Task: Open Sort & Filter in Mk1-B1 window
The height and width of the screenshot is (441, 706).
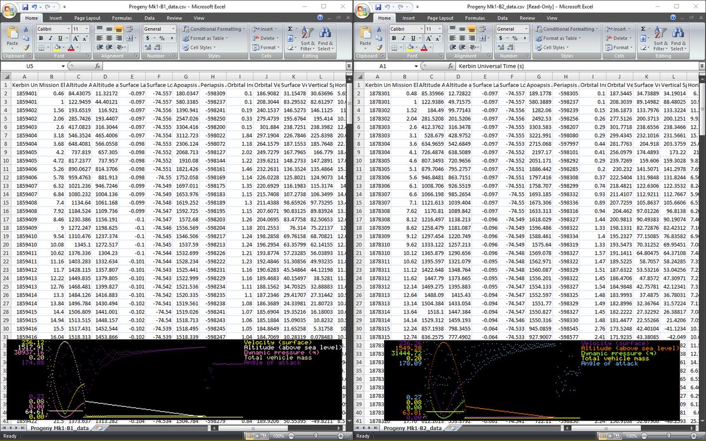Action: (308, 38)
